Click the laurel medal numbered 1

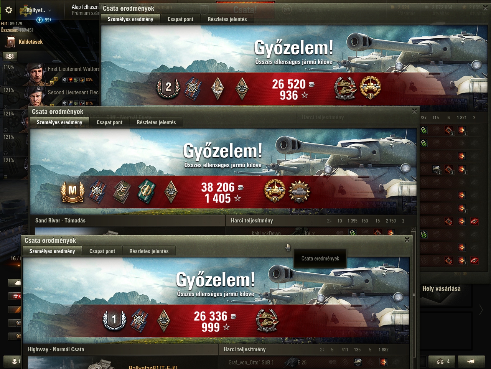coord(114,320)
